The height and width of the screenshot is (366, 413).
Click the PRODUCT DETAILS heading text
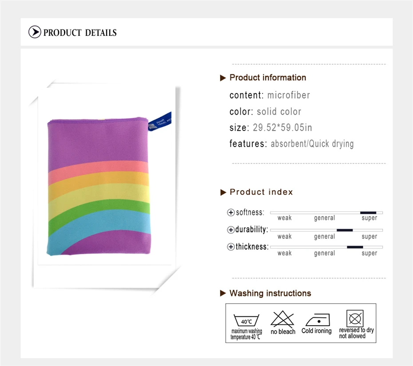[x=80, y=33]
